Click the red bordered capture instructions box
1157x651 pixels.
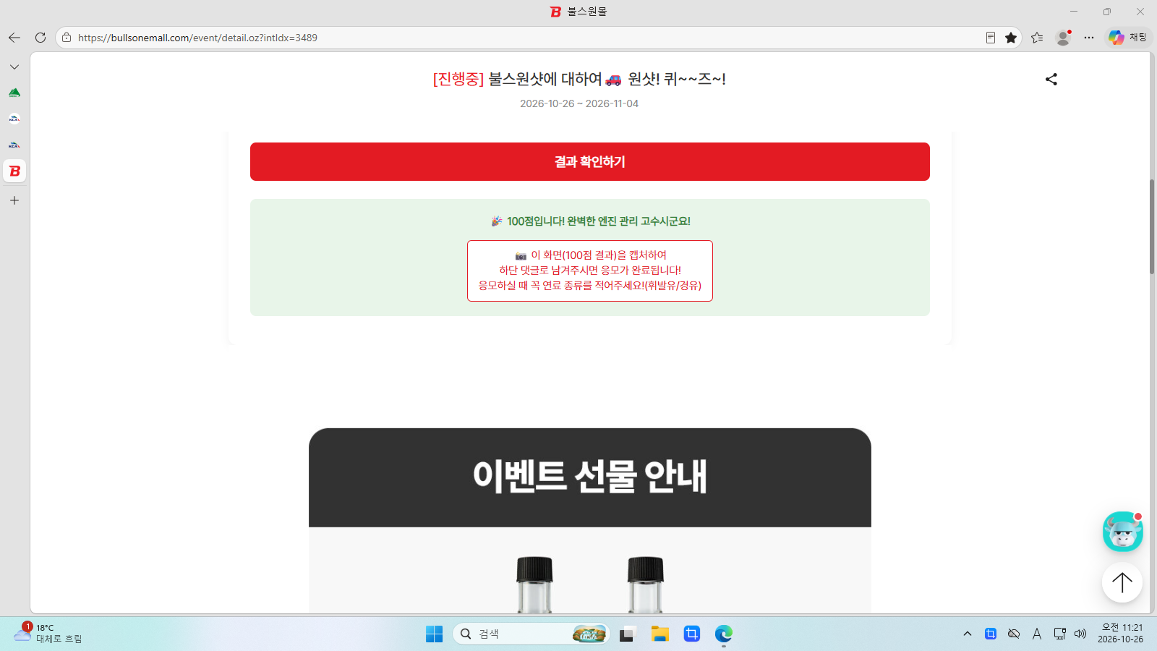590,271
